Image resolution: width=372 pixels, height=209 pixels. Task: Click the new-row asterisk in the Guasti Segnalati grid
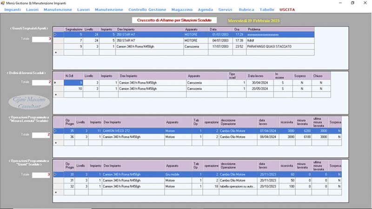coord(56,52)
